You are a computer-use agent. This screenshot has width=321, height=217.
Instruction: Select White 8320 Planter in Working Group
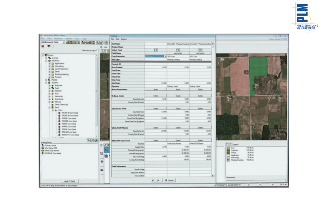click(52, 150)
